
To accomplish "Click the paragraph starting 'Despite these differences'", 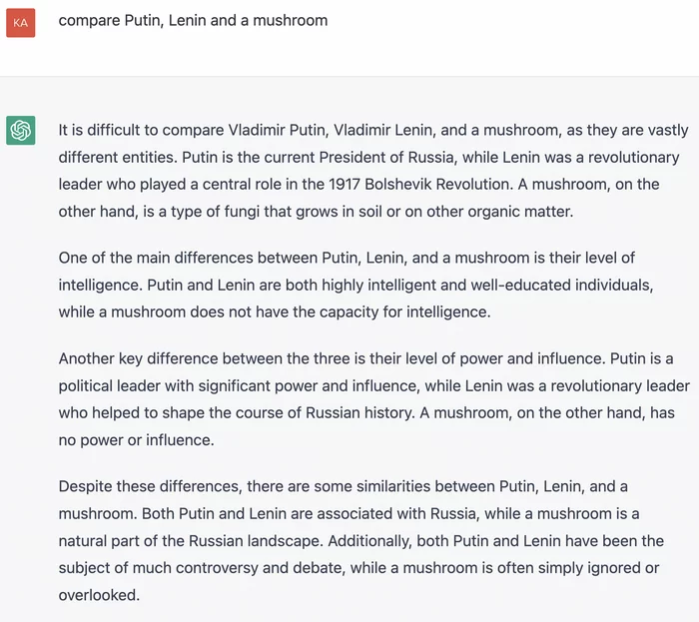I will click(x=361, y=540).
